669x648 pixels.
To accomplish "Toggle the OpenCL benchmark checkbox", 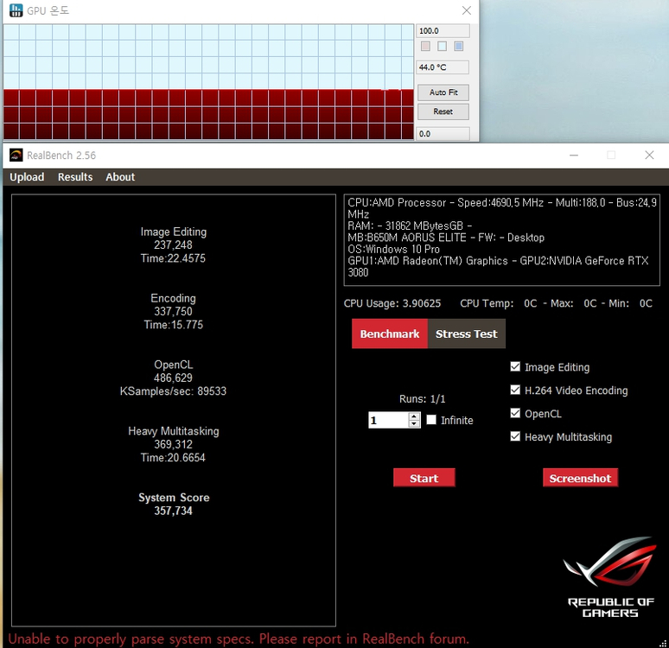I will click(x=515, y=413).
